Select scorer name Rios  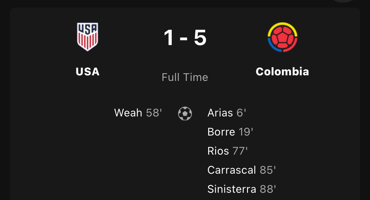click(218, 151)
